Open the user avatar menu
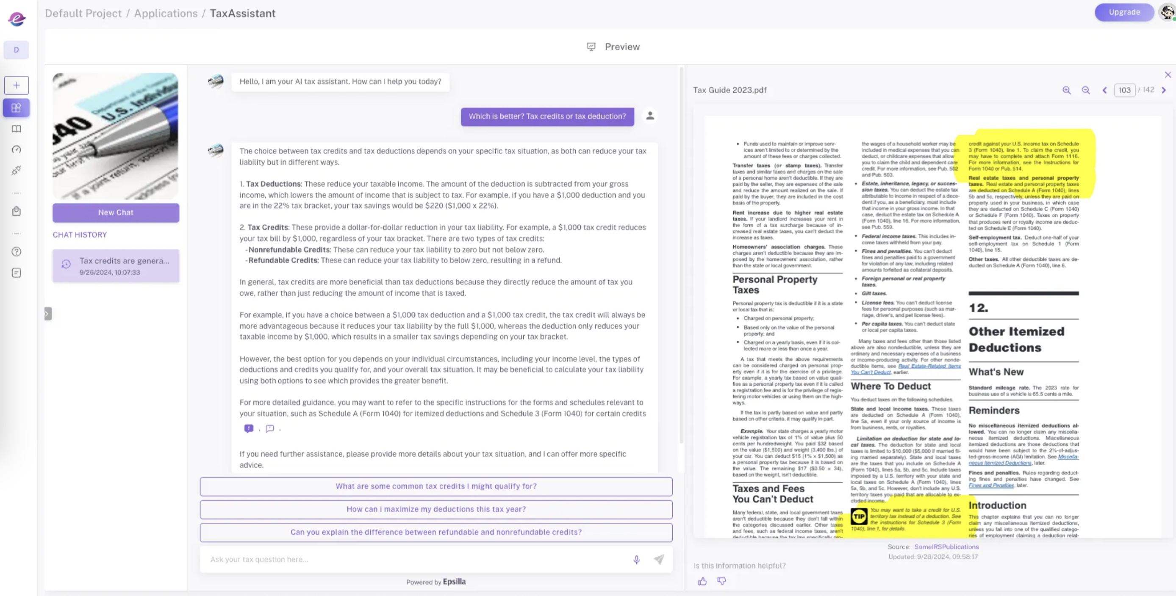1176x596 pixels. click(x=1167, y=12)
